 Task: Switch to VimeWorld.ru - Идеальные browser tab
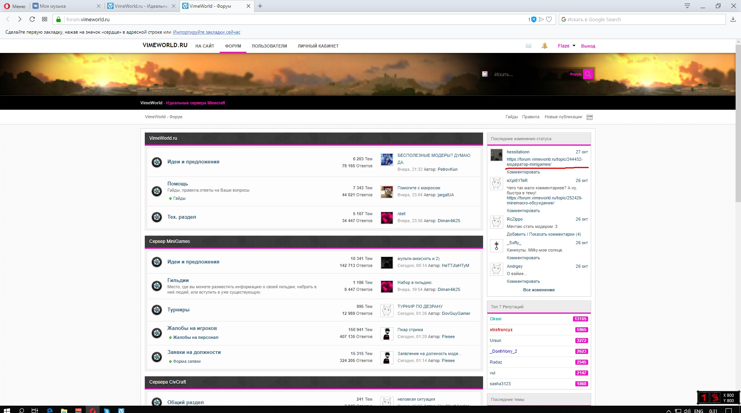click(141, 6)
